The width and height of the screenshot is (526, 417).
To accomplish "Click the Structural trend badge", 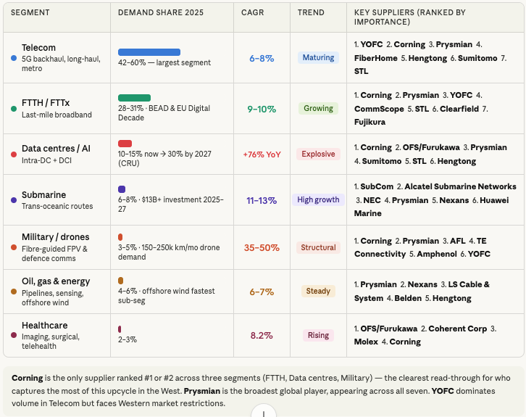I will click(318, 247).
